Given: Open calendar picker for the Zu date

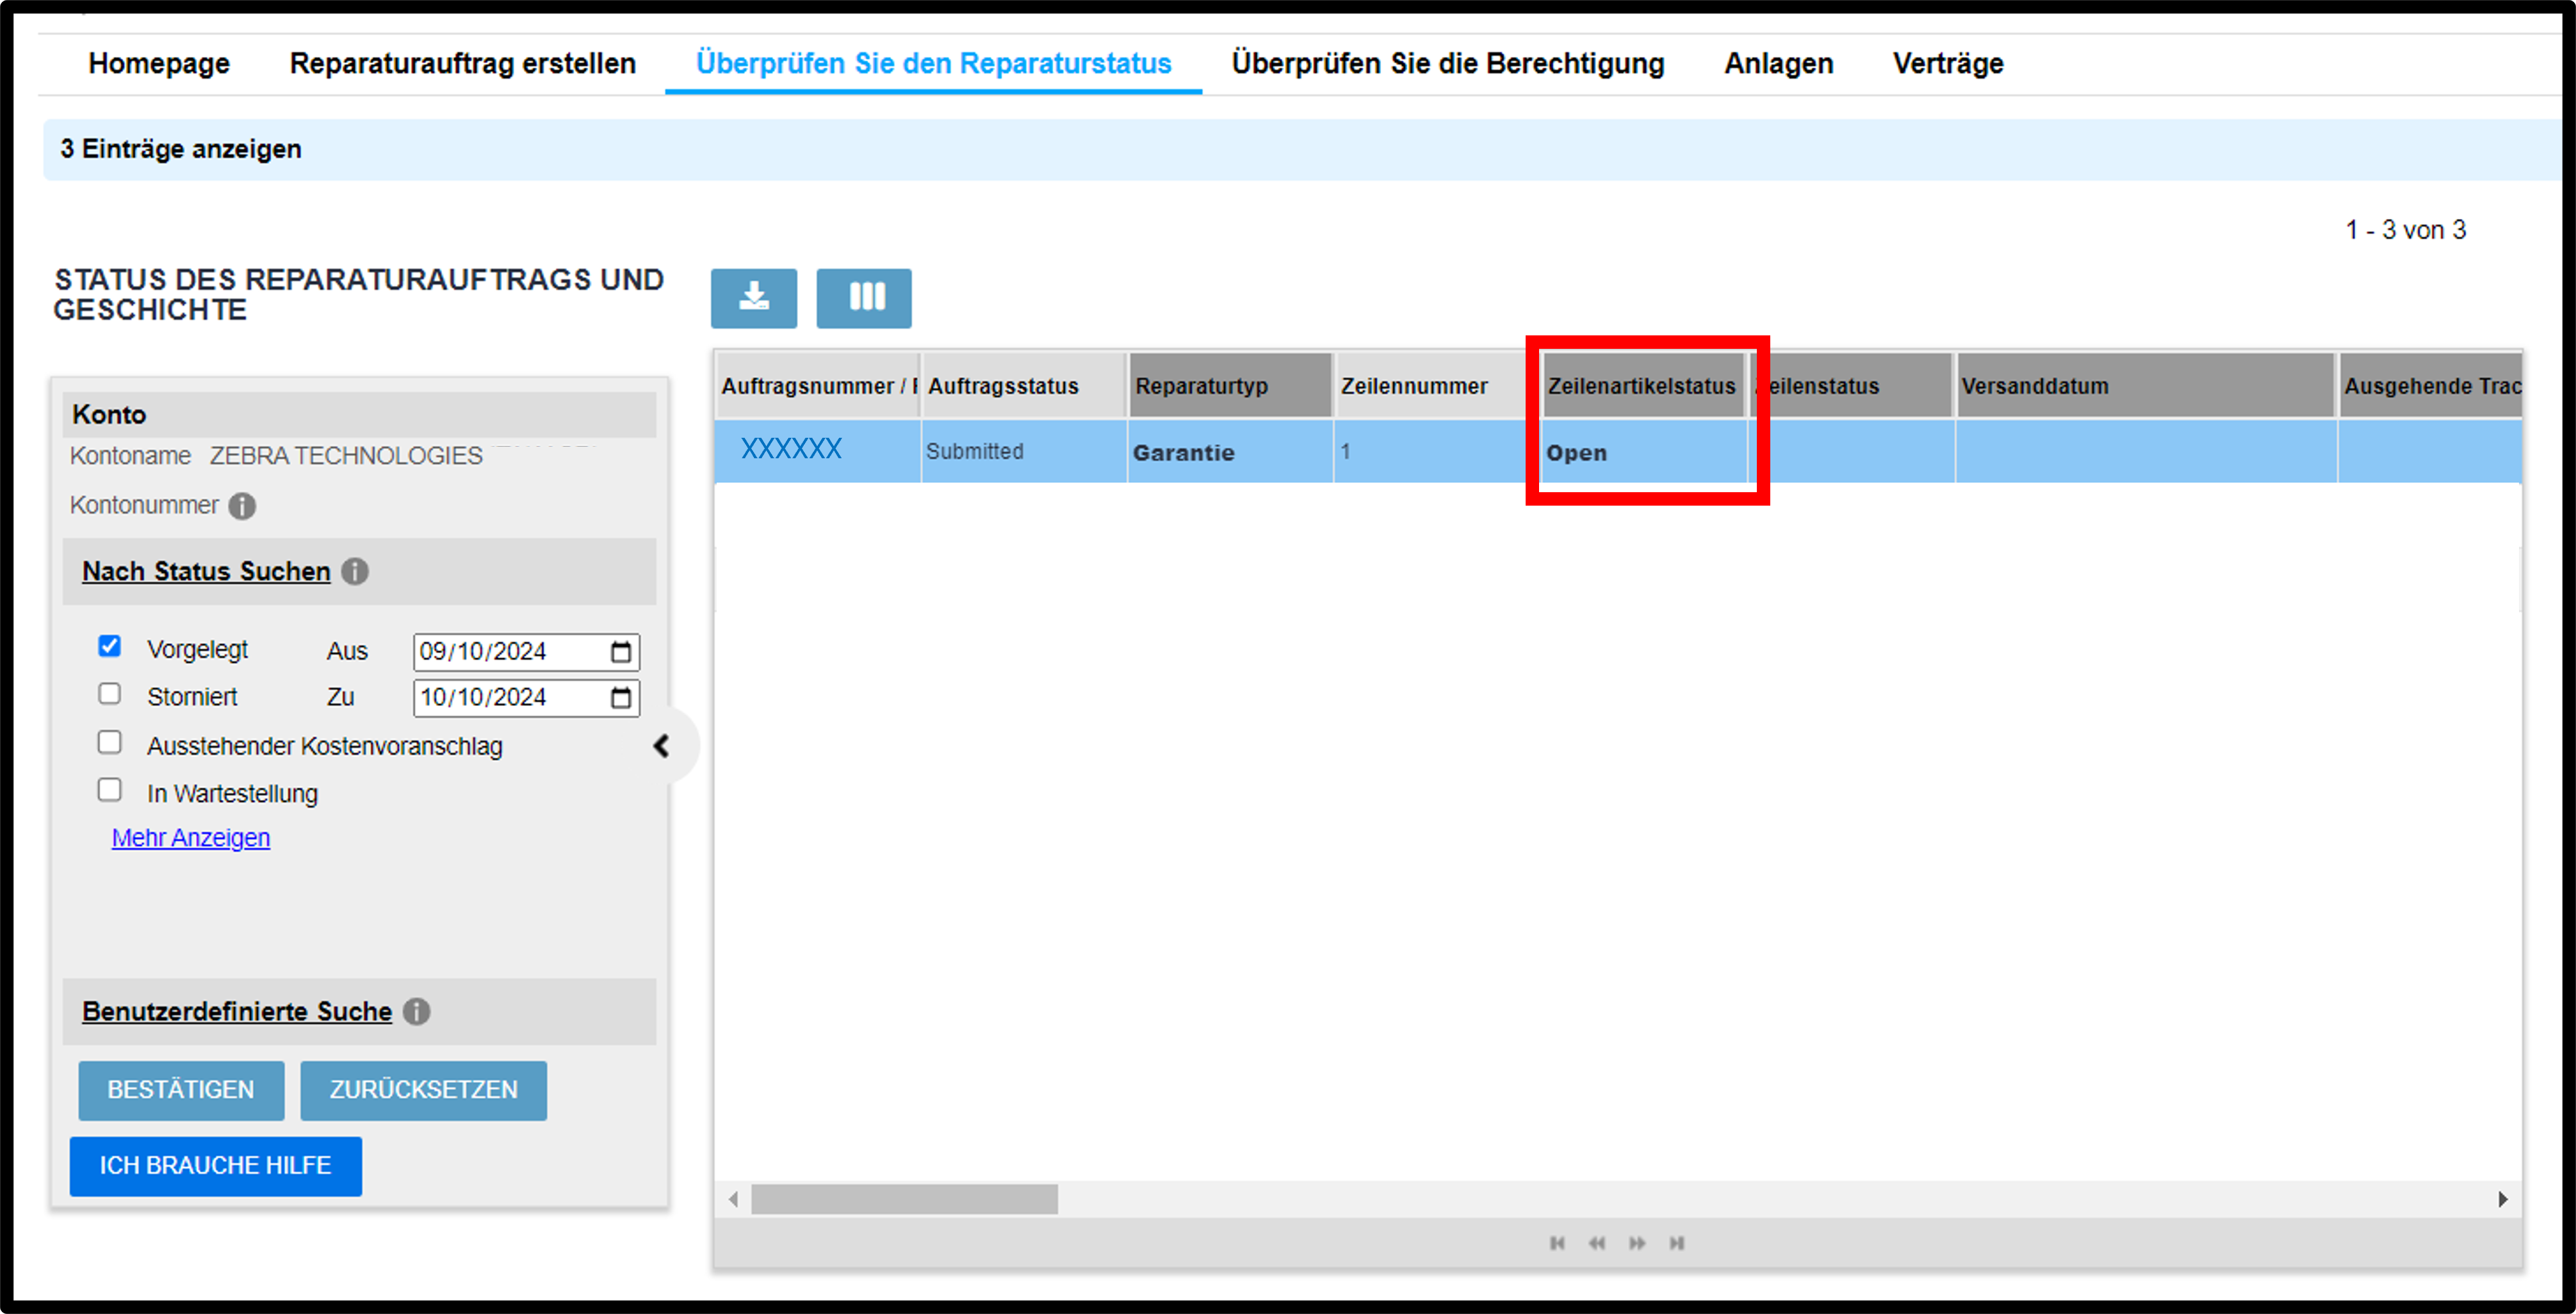Looking at the screenshot, I should click(621, 698).
